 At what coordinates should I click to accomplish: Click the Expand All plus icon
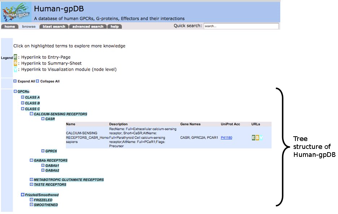(15, 81)
